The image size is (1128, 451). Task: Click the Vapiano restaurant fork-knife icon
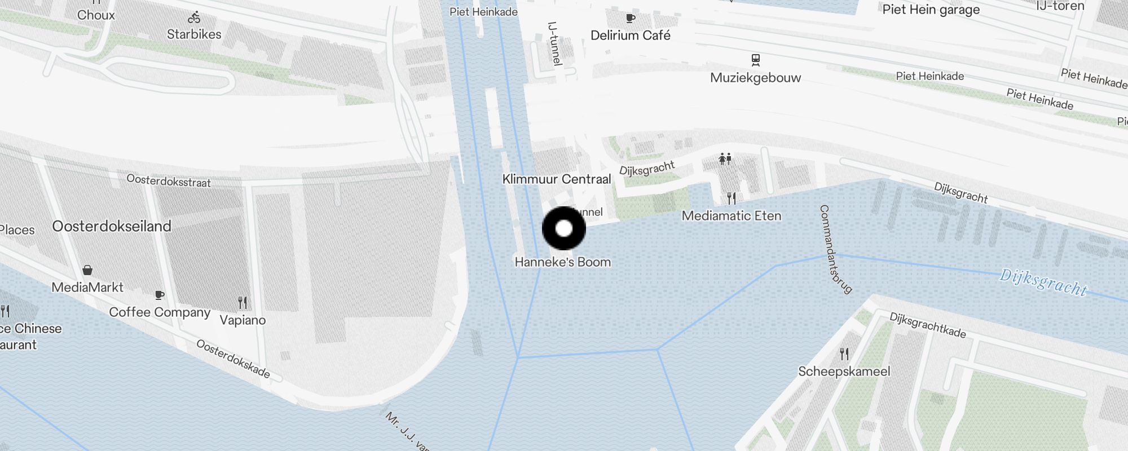click(243, 303)
